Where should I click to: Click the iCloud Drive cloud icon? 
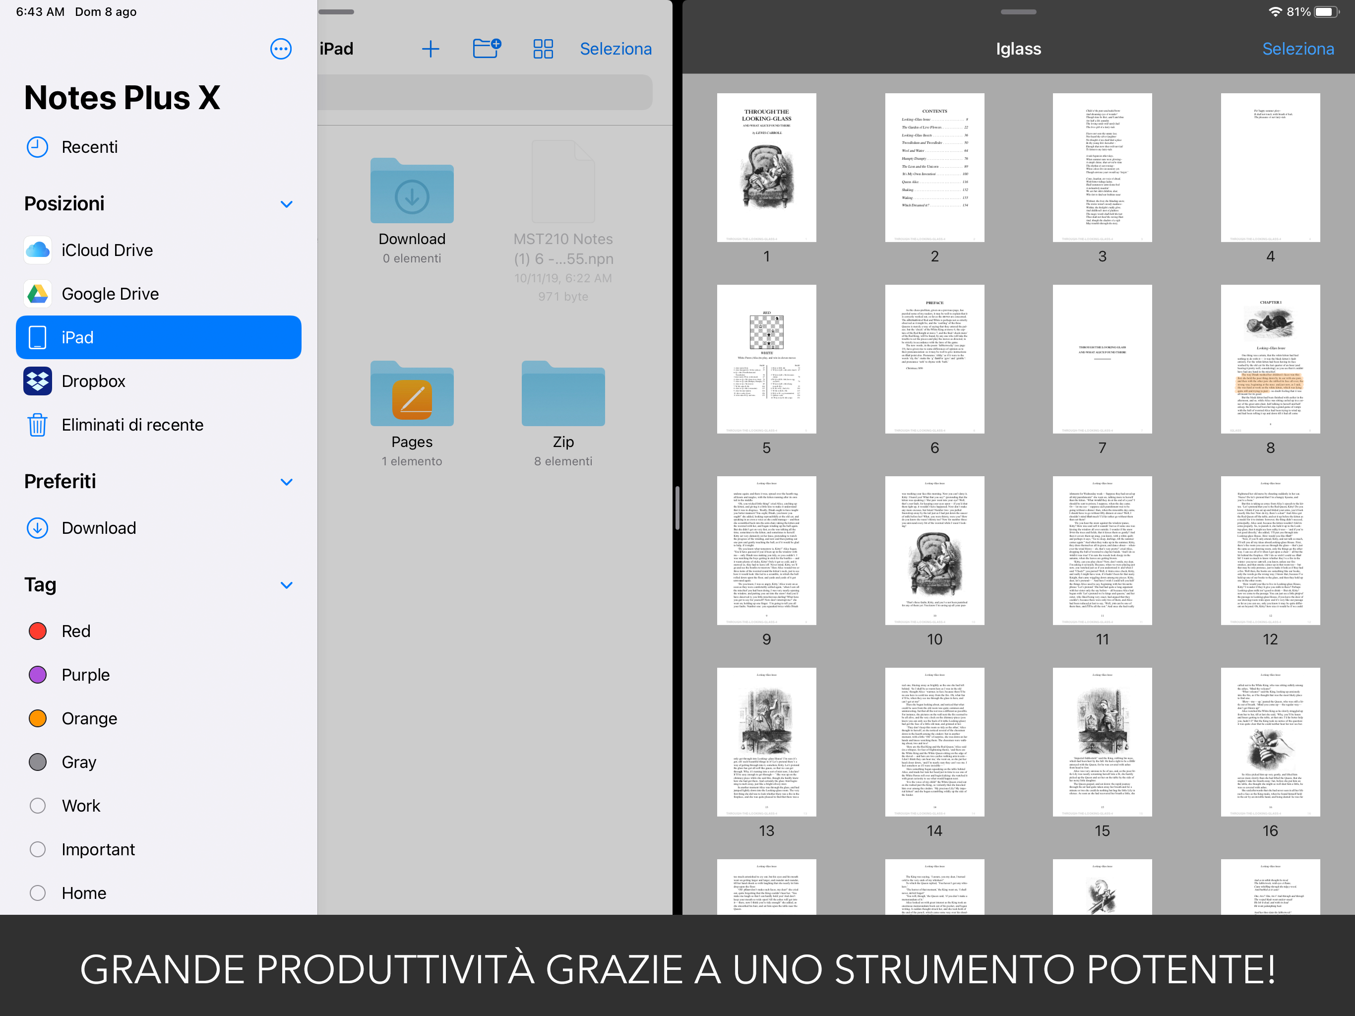37,250
